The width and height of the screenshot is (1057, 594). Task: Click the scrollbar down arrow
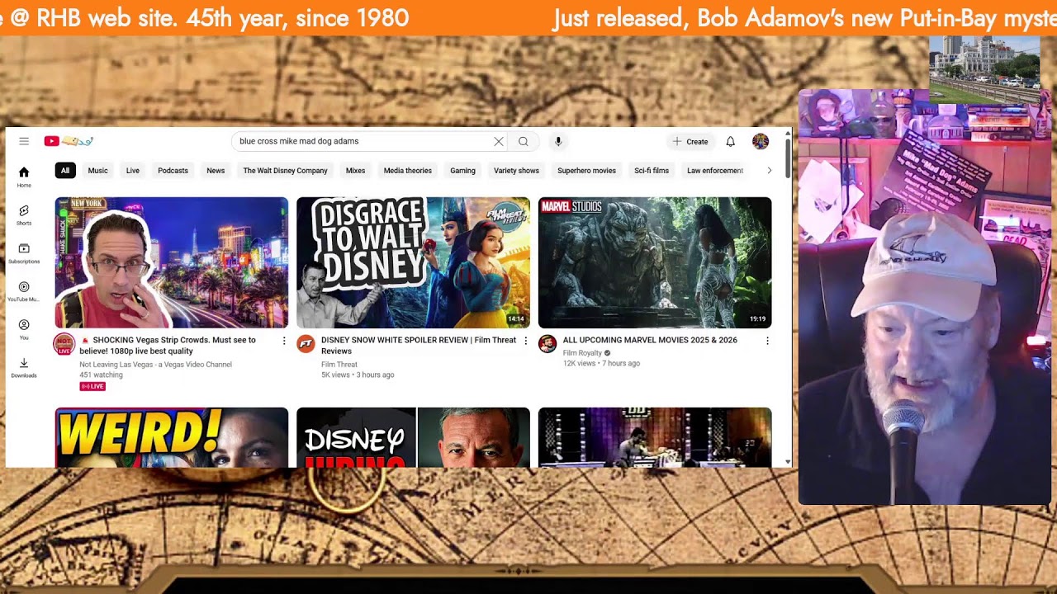(788, 463)
